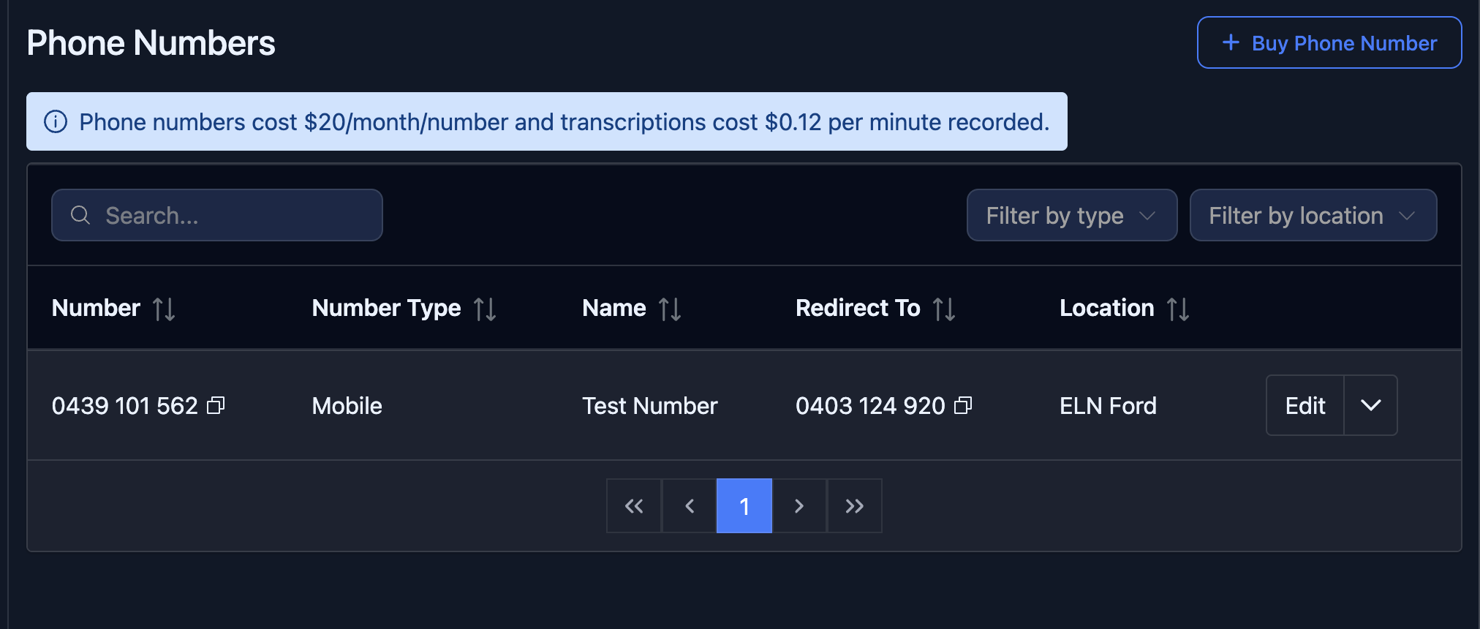The width and height of the screenshot is (1480, 629).
Task: Jump to the last page
Action: [x=854, y=506]
